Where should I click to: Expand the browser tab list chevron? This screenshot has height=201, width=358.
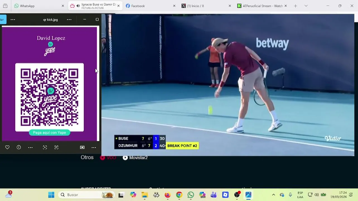point(306,6)
